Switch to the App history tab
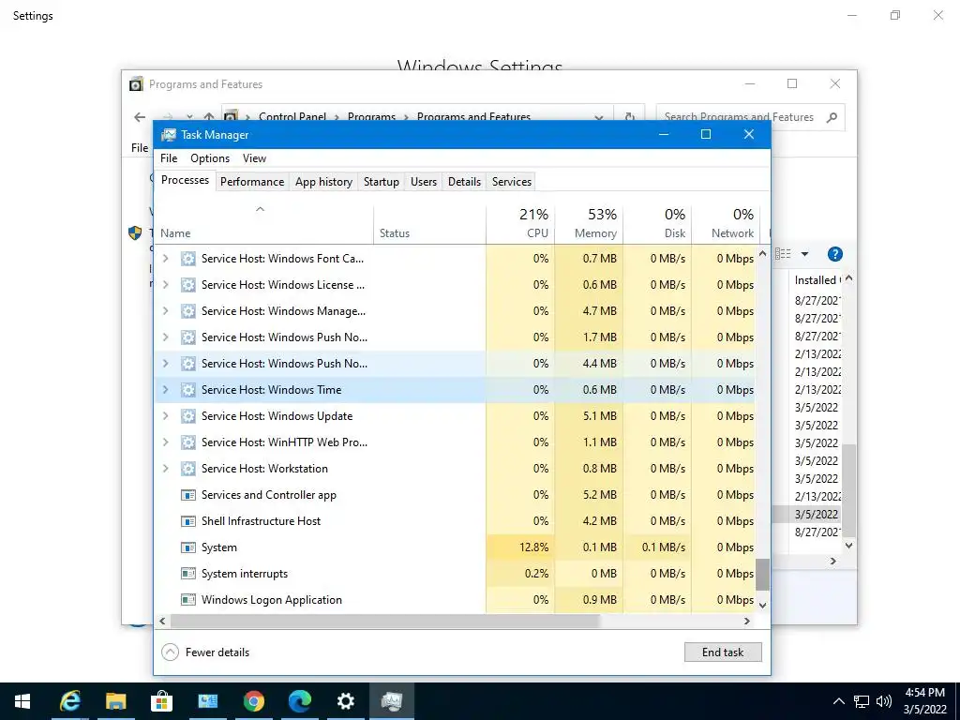Viewport: 960px width, 720px height. pyautogui.click(x=323, y=182)
